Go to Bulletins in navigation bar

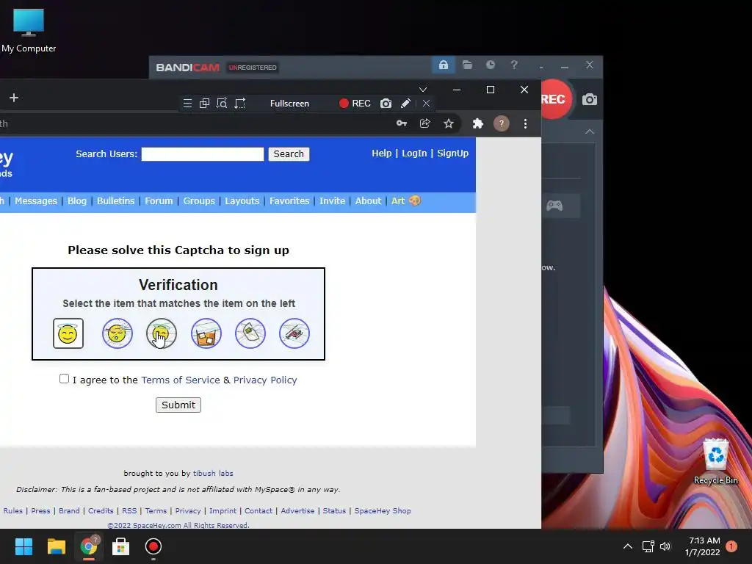click(115, 201)
